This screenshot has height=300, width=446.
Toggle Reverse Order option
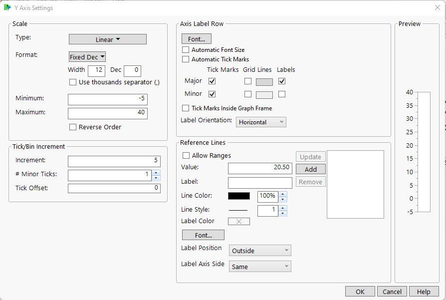click(72, 127)
